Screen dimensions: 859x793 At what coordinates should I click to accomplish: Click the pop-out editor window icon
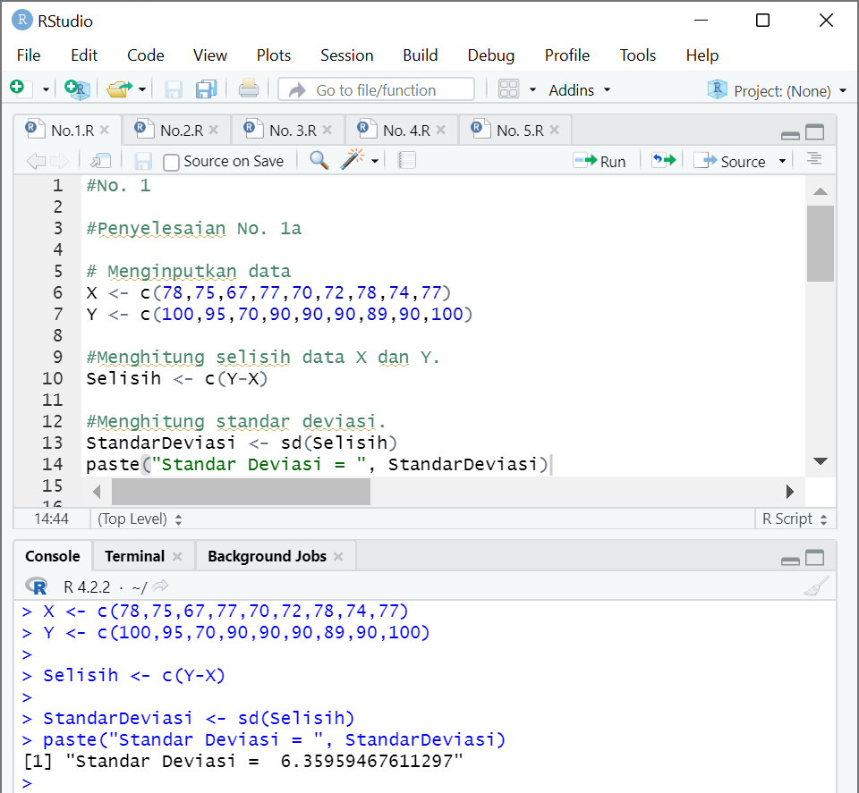[x=101, y=160]
